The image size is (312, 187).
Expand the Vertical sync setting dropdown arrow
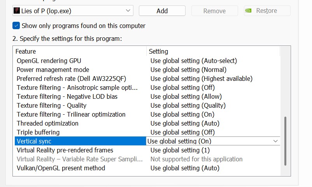[275, 141]
